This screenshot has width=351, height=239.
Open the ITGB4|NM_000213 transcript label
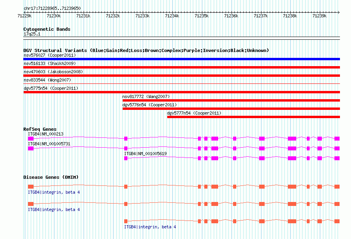pos(46,134)
